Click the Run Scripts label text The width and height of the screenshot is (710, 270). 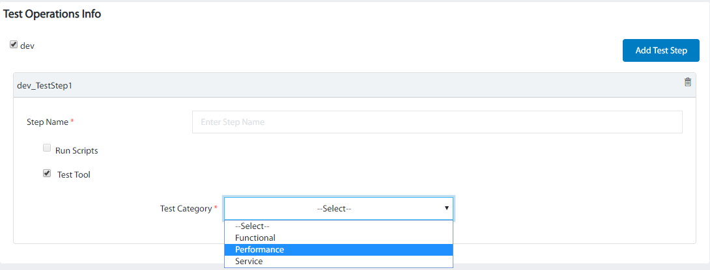(77, 150)
